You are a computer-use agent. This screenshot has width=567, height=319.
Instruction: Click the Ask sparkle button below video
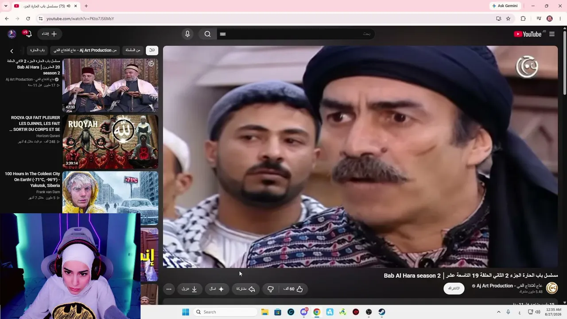[x=217, y=289]
